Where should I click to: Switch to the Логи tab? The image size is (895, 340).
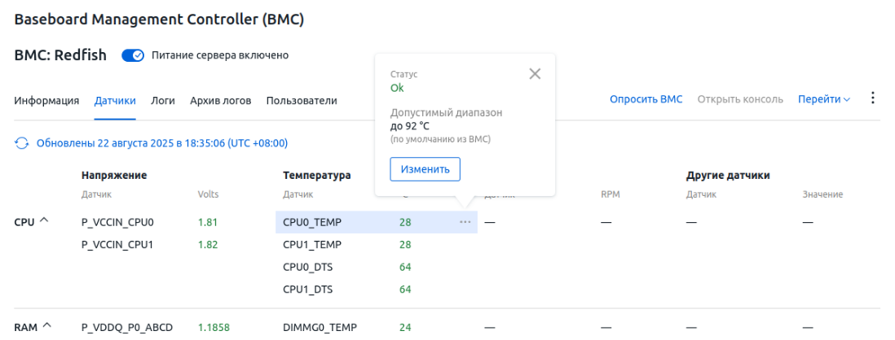tap(163, 101)
